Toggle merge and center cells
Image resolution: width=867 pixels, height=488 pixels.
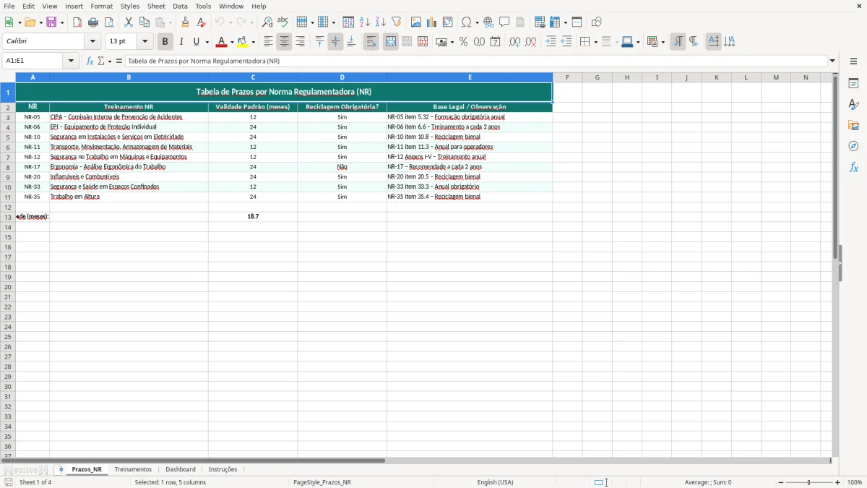pyautogui.click(x=391, y=42)
